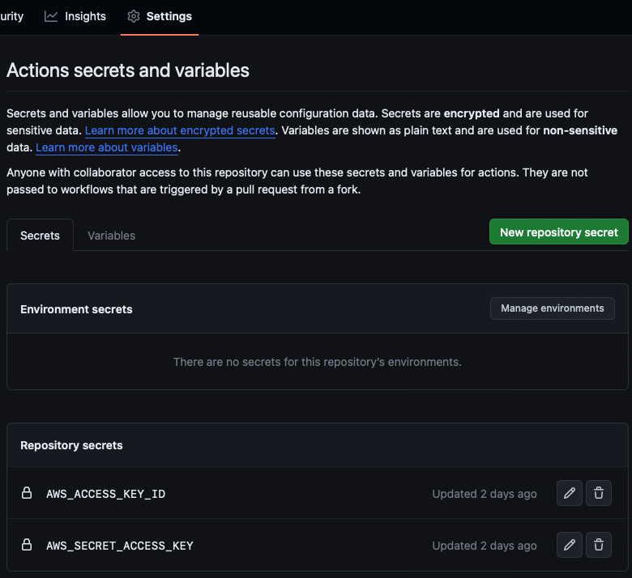Open the Insights repository tab
This screenshot has width=632, height=578.
click(85, 16)
